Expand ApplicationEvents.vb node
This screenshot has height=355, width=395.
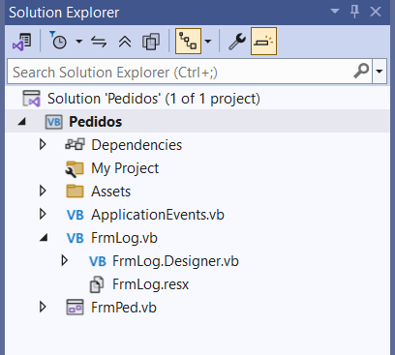pyautogui.click(x=43, y=215)
